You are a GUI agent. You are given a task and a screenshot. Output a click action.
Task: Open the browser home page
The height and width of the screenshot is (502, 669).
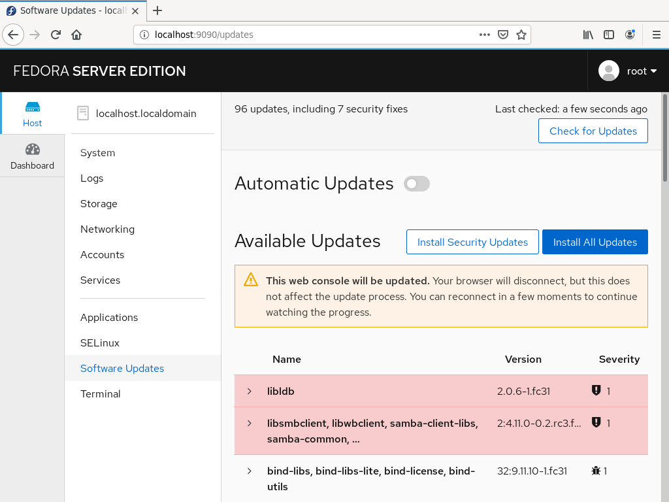point(77,35)
